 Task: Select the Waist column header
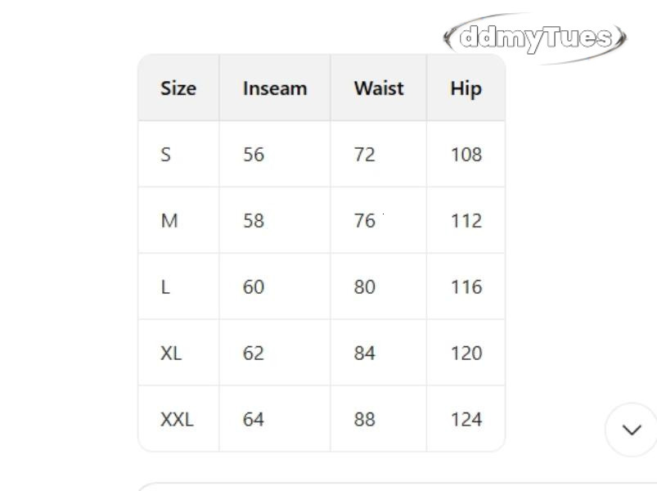(378, 88)
